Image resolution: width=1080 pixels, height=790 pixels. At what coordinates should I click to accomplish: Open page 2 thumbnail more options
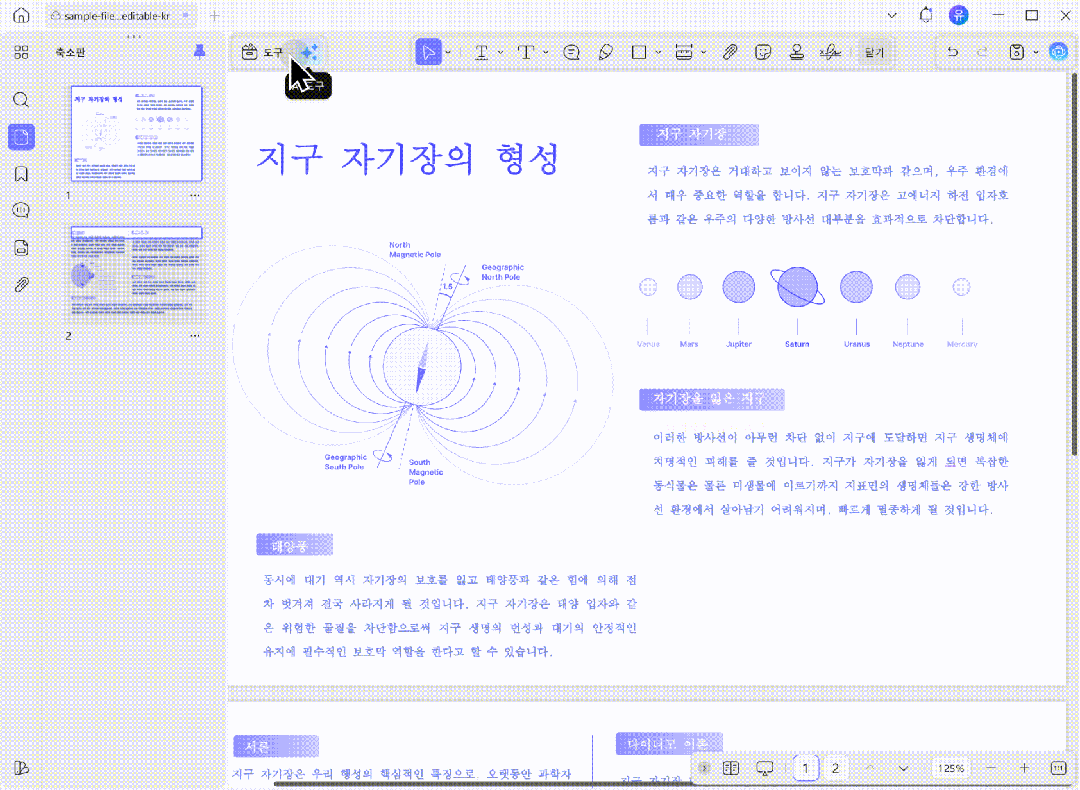[195, 336]
